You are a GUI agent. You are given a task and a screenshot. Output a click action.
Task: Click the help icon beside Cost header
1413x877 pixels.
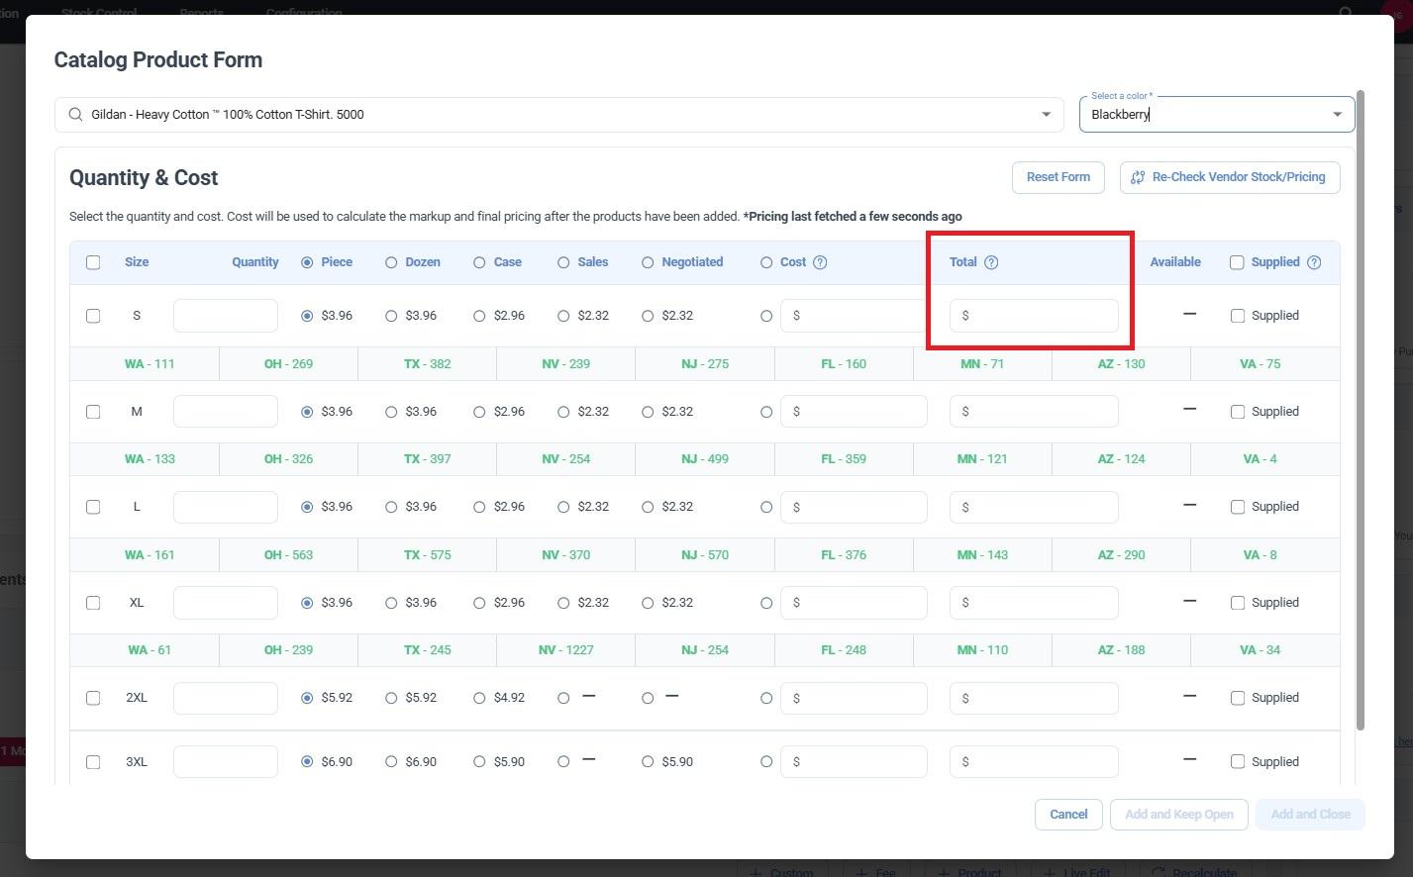(x=820, y=262)
